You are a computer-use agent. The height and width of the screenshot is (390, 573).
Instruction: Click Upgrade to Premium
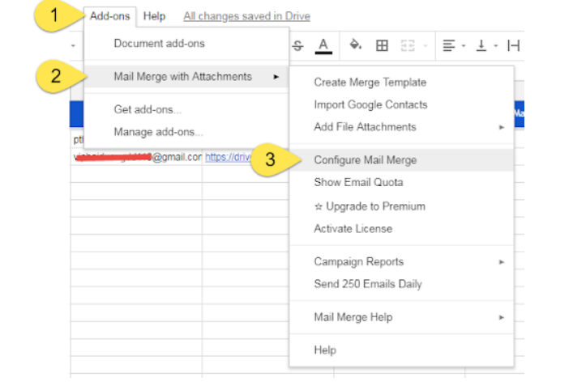[x=402, y=206]
